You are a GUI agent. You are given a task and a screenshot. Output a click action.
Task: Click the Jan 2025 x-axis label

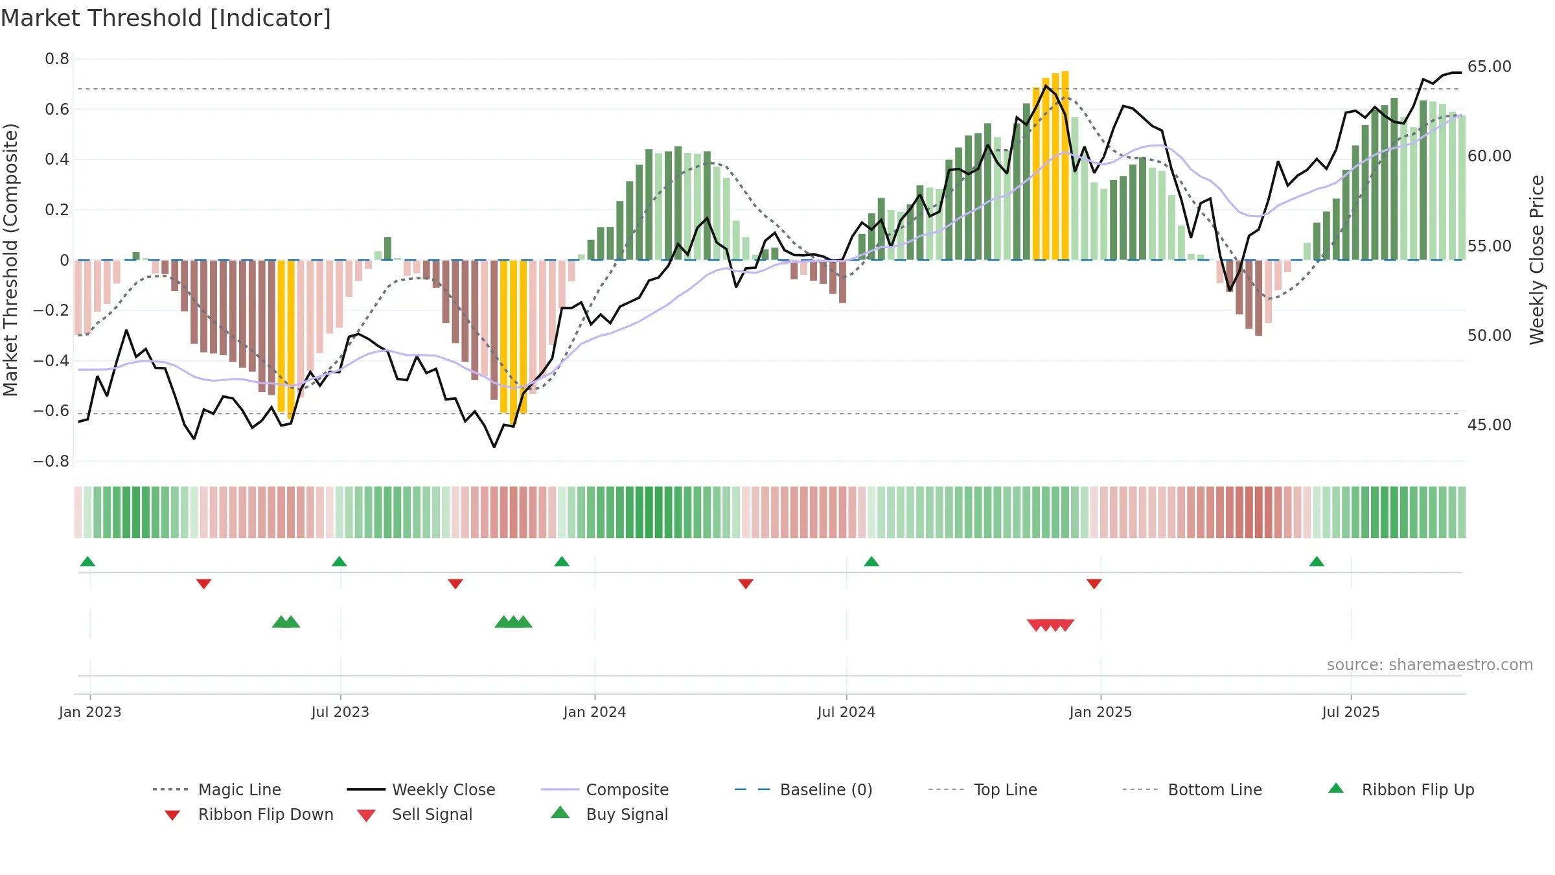tap(1101, 712)
